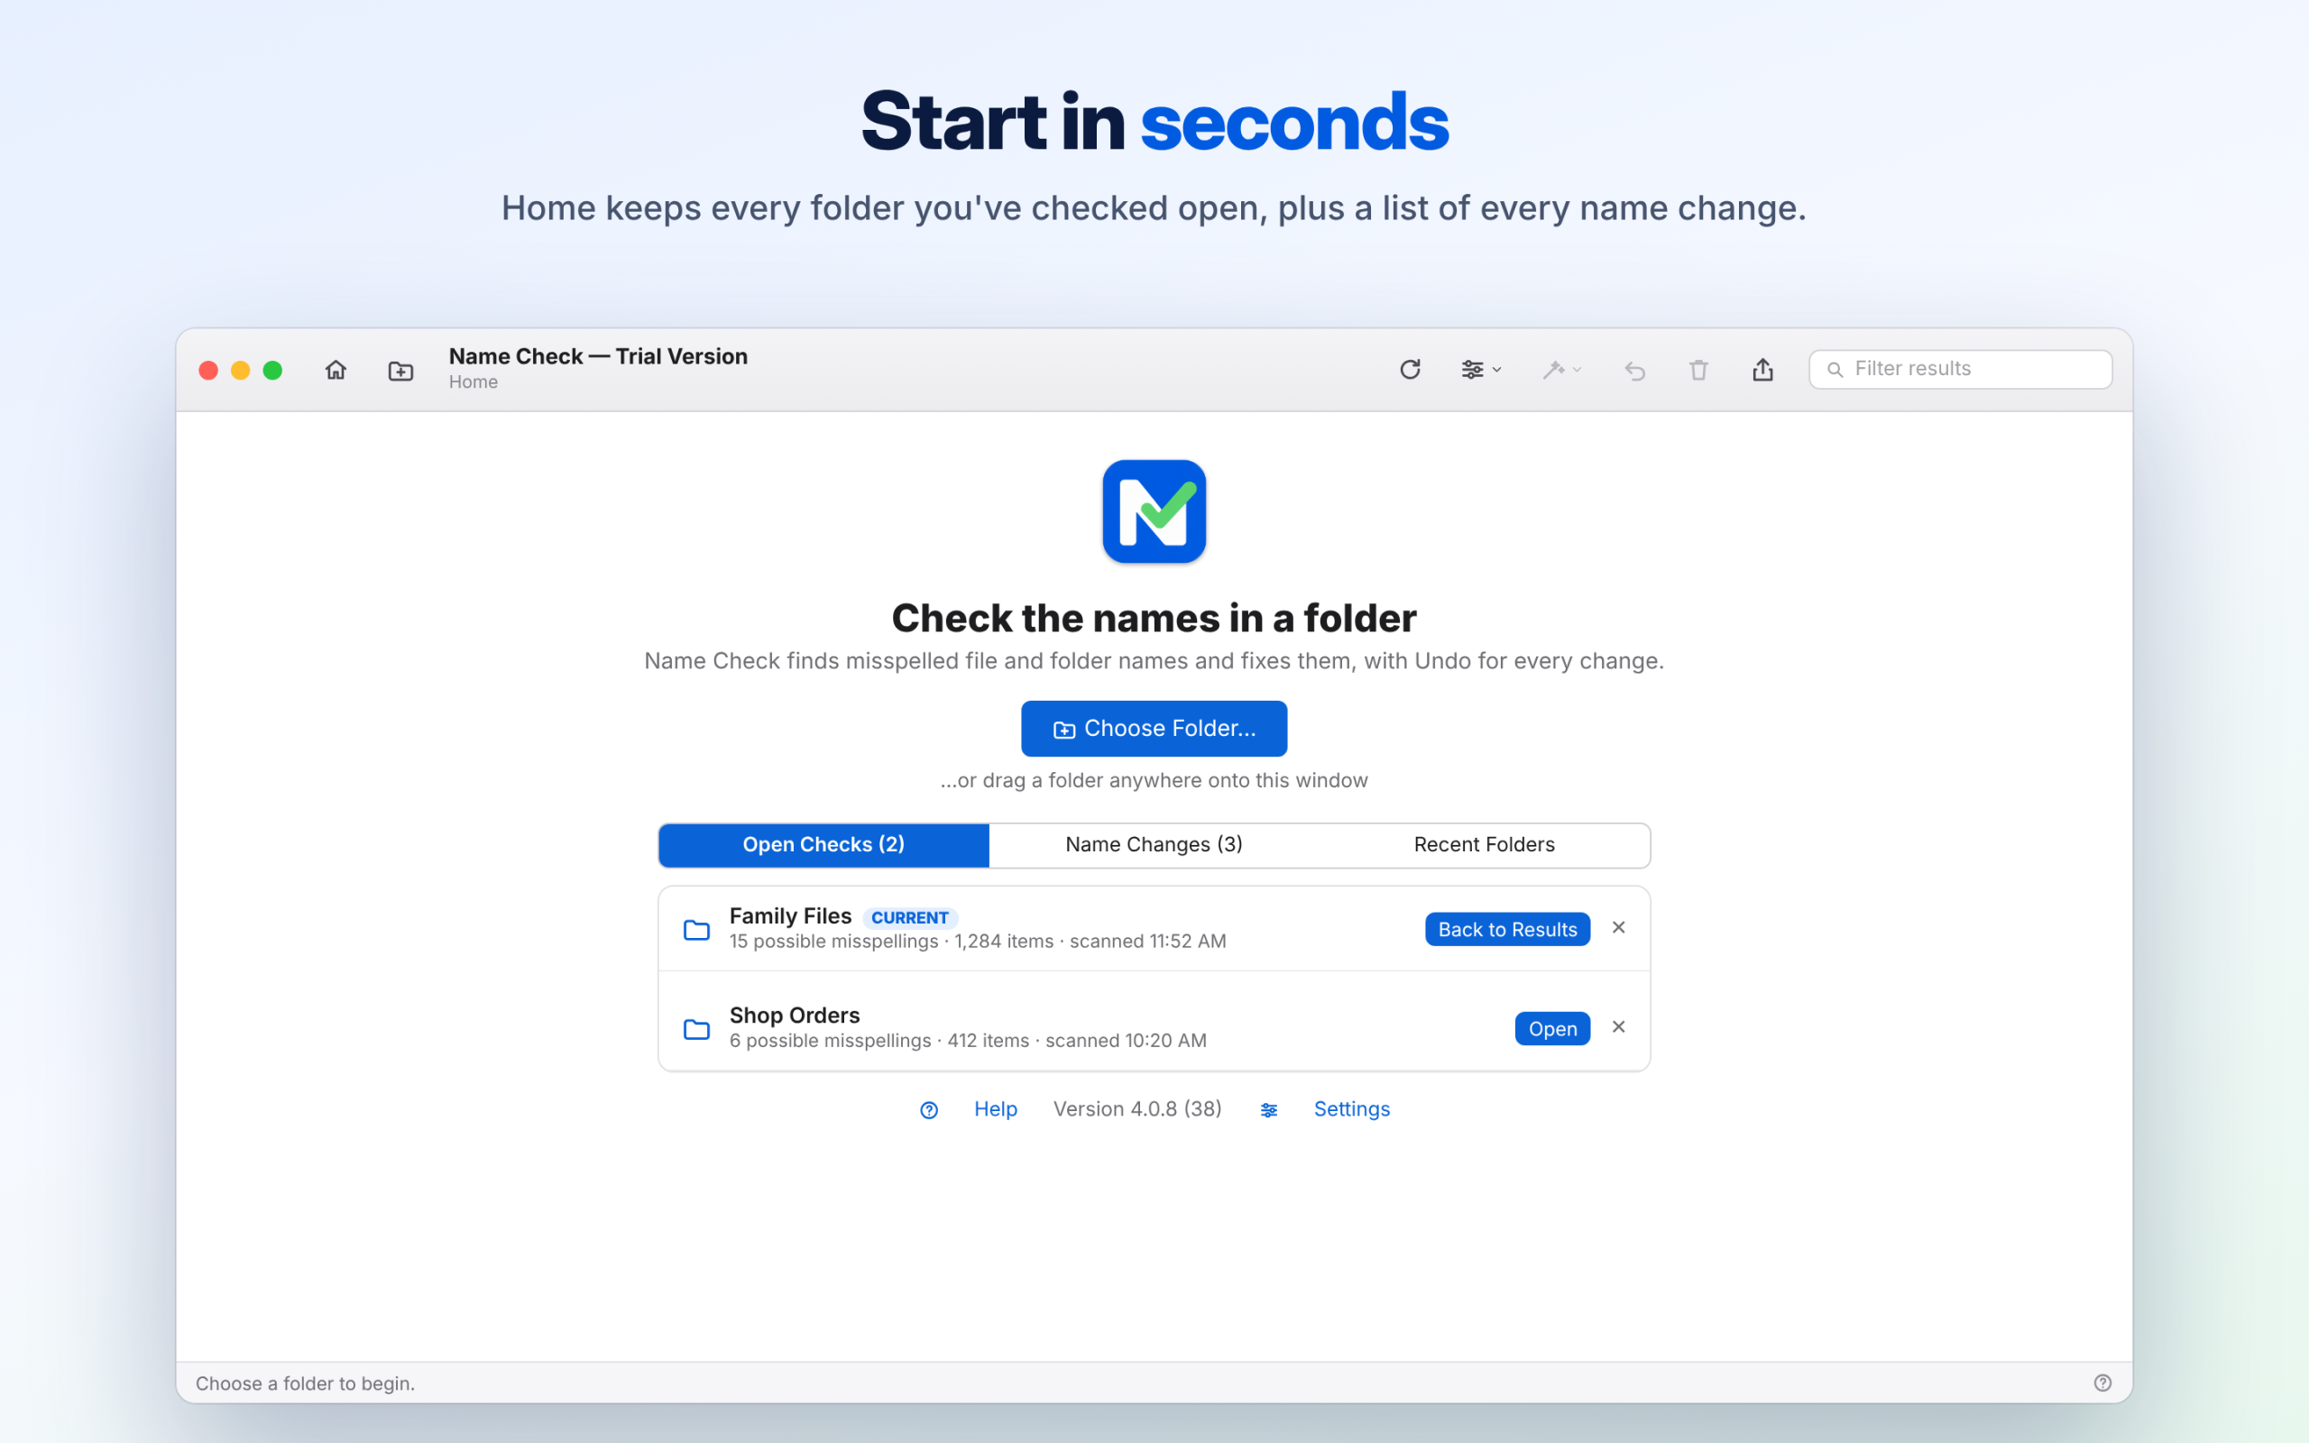Viewport: 2309px width, 1443px height.
Task: Click the 'Check the names in a folder' heading
Action: [x=1154, y=619]
